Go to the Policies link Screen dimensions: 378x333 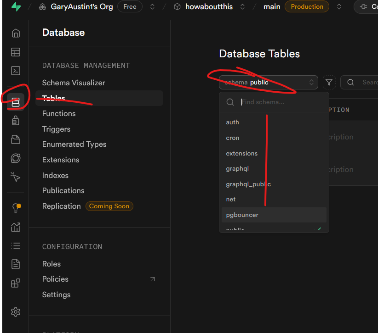pos(55,279)
